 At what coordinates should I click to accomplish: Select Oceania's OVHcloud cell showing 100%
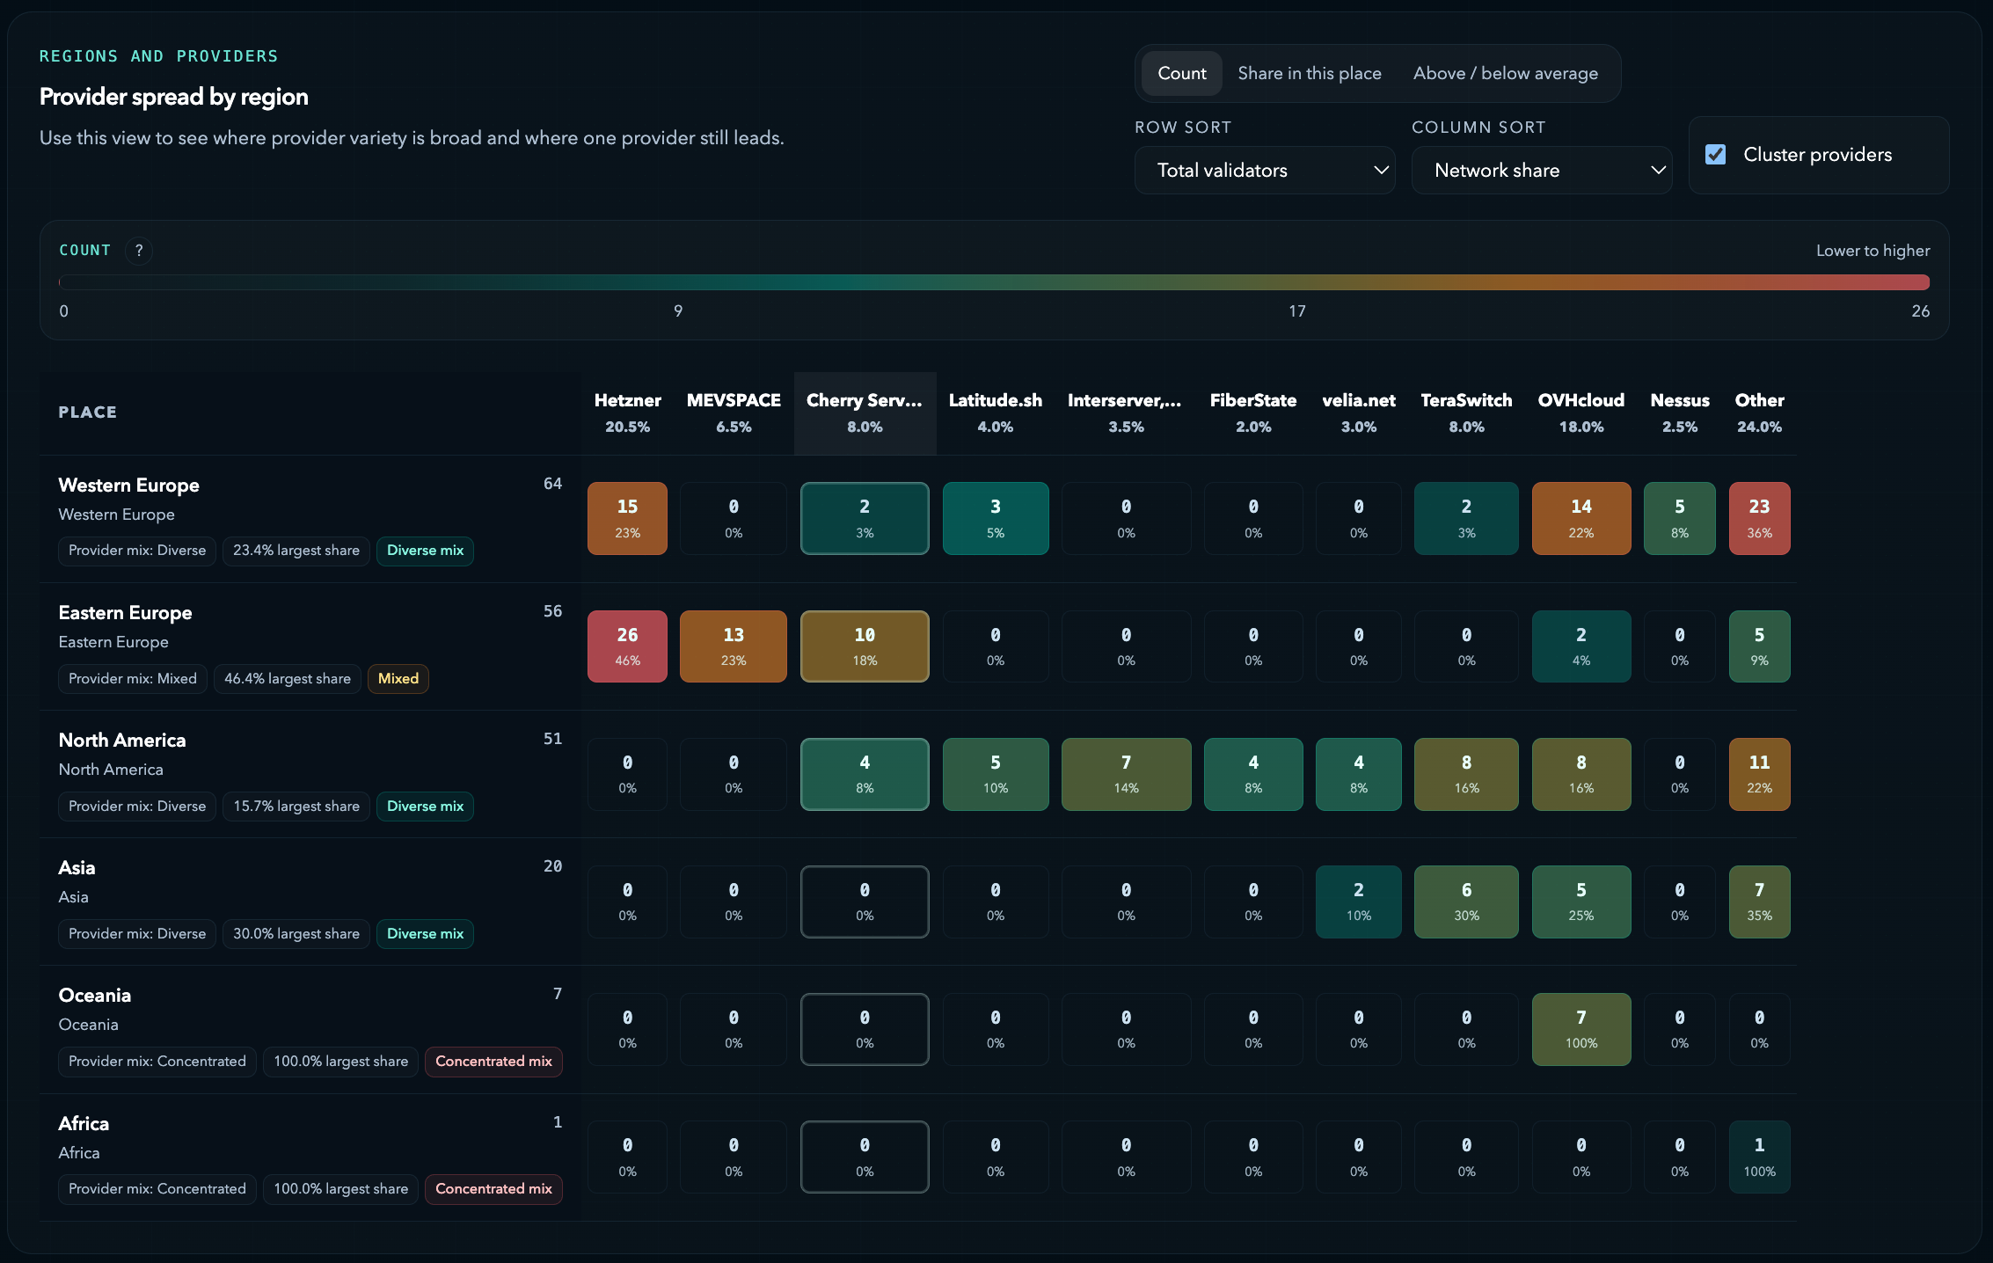[1581, 1029]
